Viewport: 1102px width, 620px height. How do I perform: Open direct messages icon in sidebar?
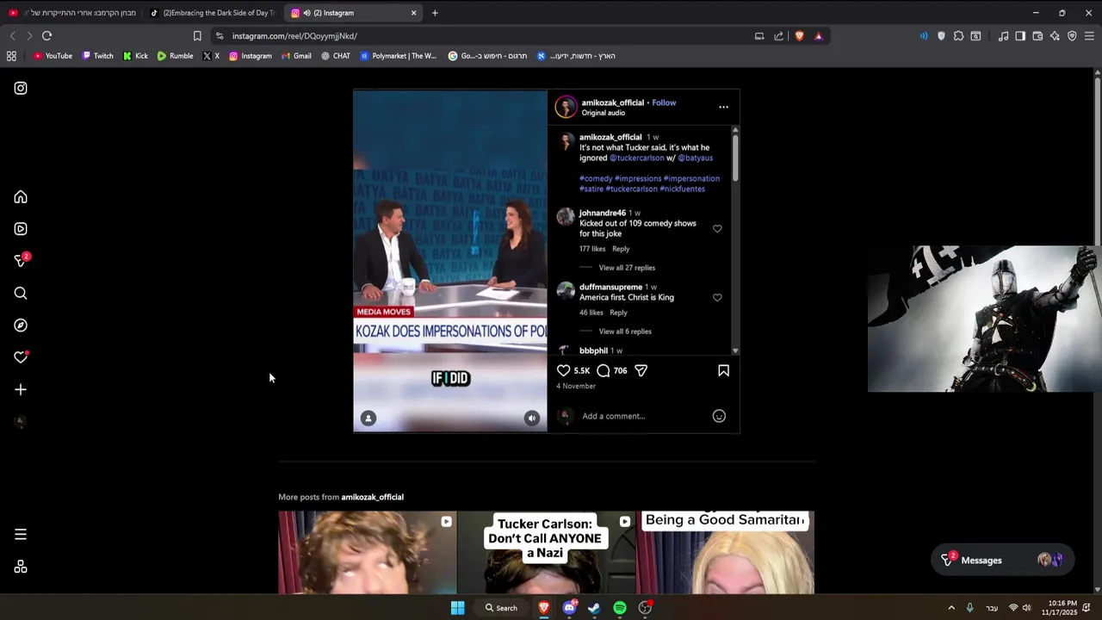(x=21, y=261)
